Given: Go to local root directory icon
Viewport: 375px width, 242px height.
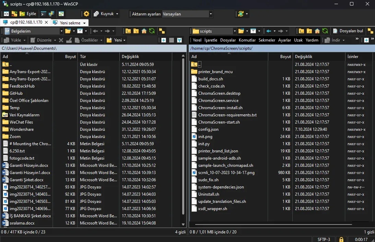Looking at the screenshot, I should point(136,31).
